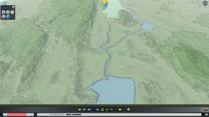This screenshot has height=117, width=209.
Task: Select the water tool
Action: pos(97,110)
